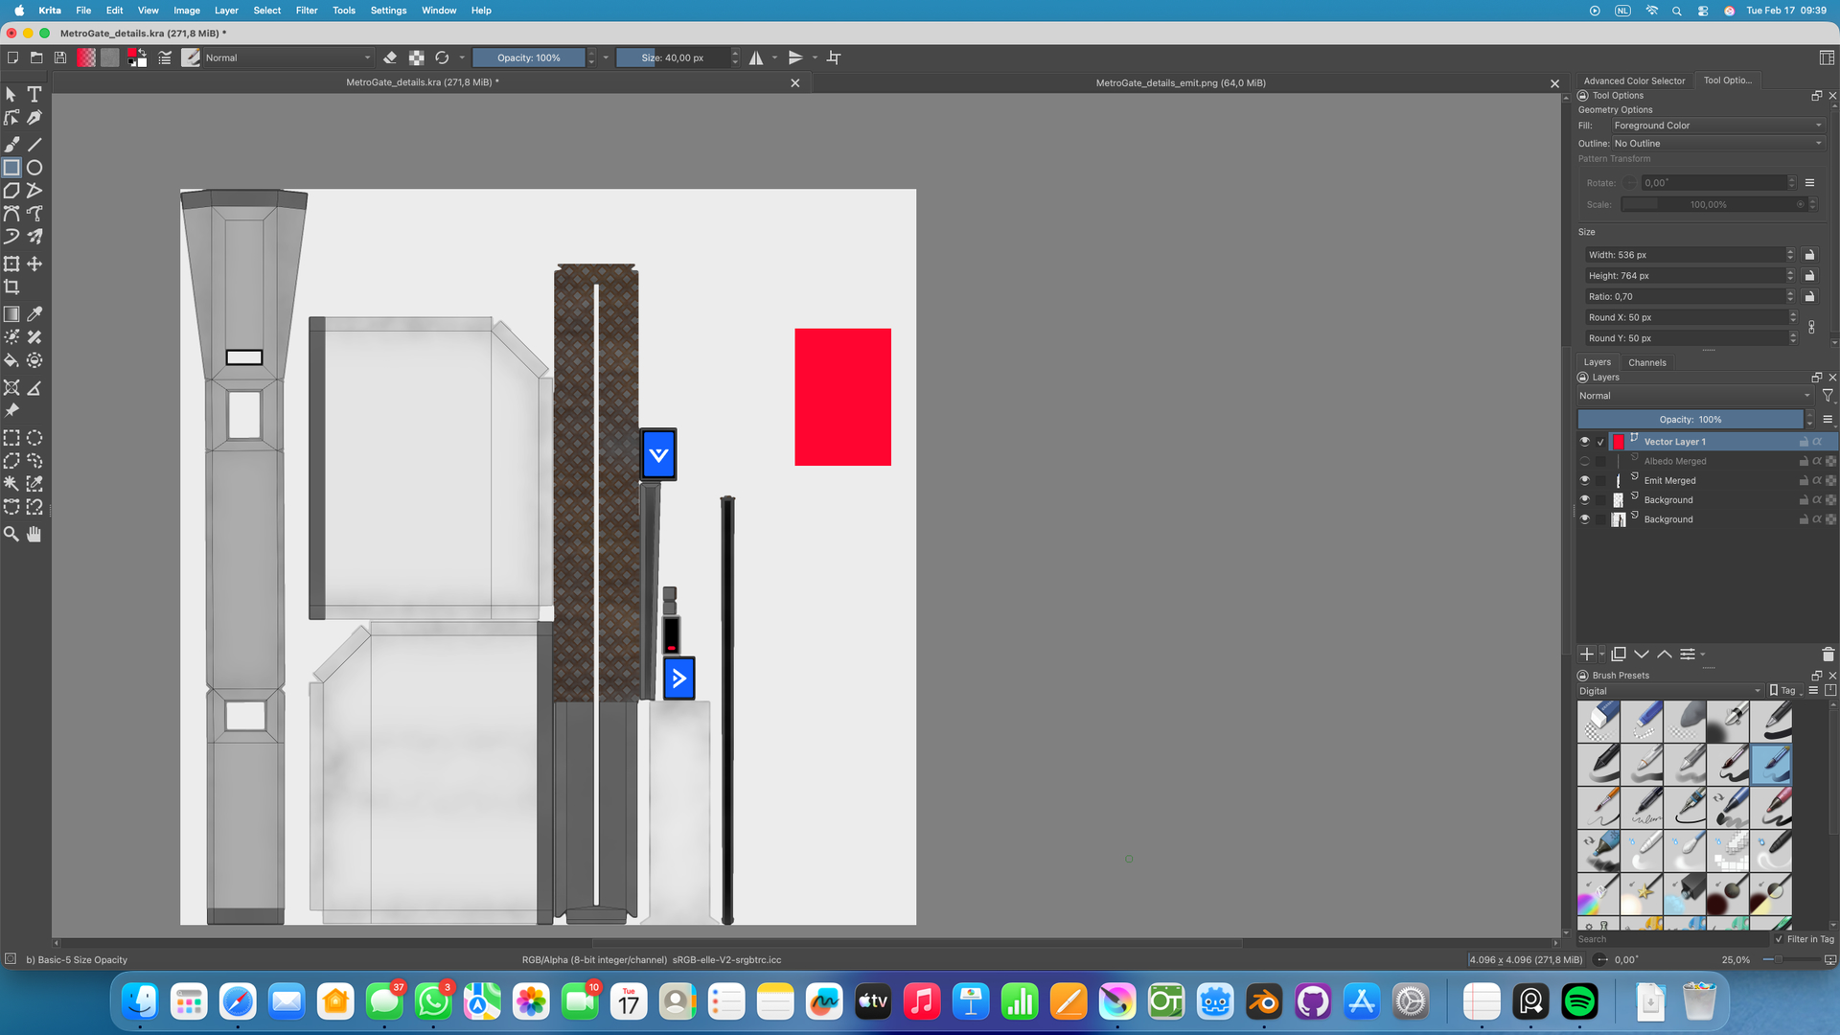The height and width of the screenshot is (1035, 1840).
Task: Select the Crop tool
Action: (x=11, y=287)
